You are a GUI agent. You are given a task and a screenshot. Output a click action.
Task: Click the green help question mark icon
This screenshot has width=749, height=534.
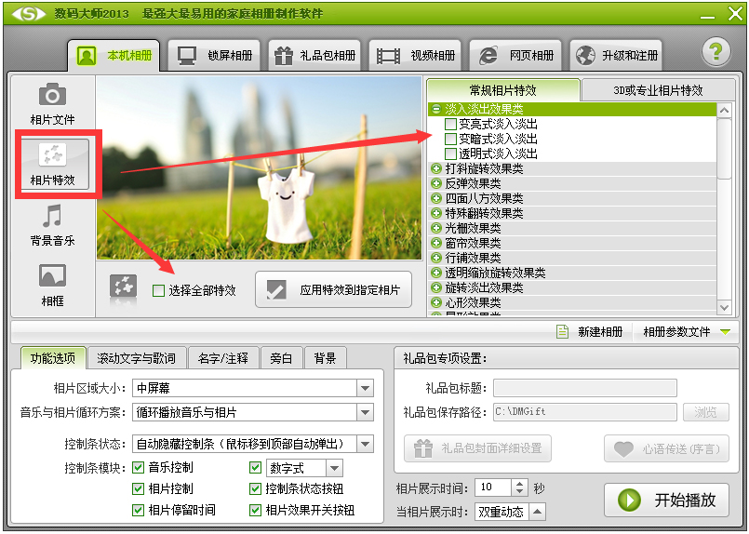[716, 52]
